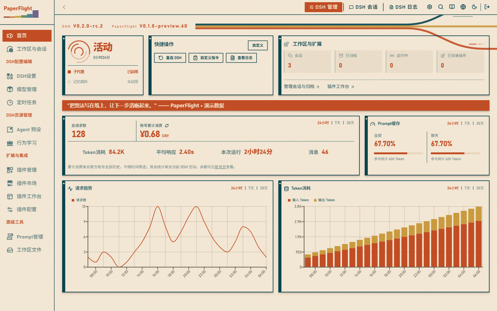Select the 首页 sidebar item

click(x=27, y=36)
